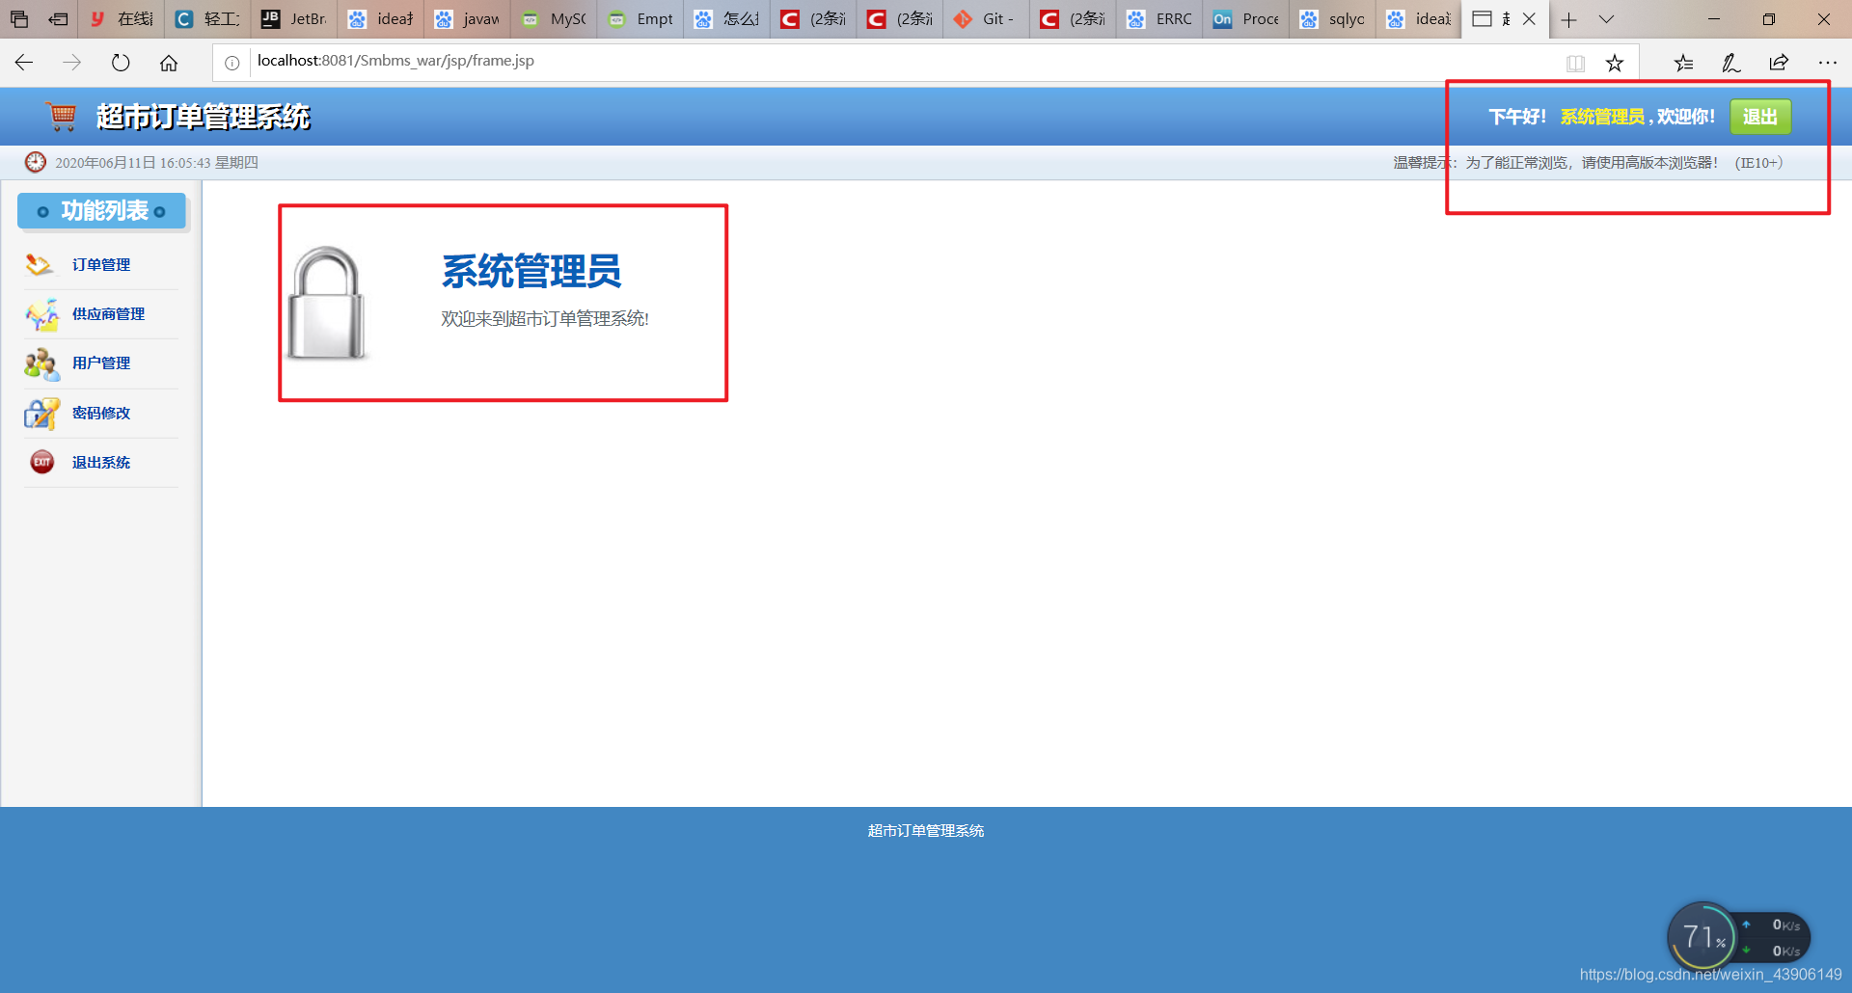Switch to the Empt tab
Image resolution: width=1852 pixels, height=993 pixels.
640,19
